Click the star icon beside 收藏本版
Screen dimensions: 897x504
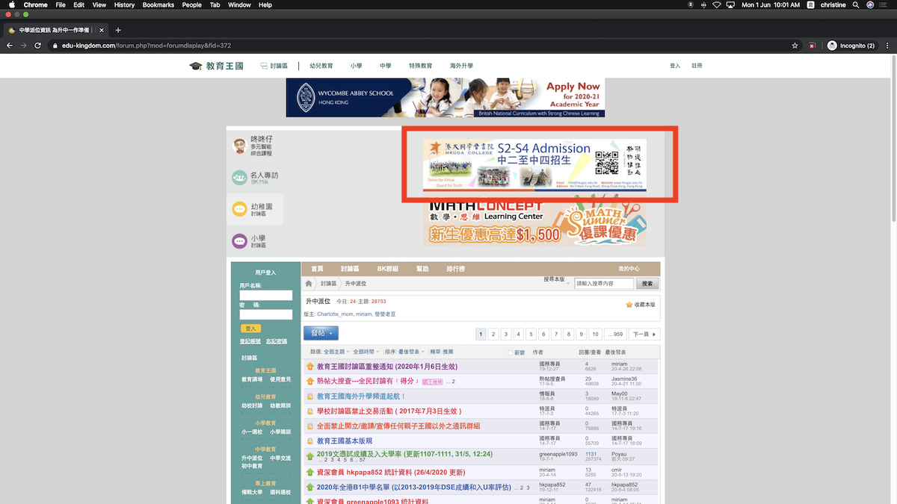click(629, 305)
